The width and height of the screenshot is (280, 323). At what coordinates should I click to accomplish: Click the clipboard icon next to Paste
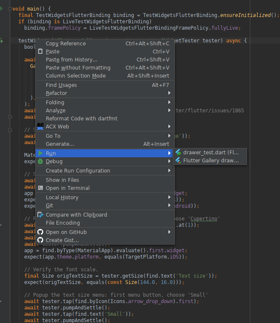(x=40, y=51)
